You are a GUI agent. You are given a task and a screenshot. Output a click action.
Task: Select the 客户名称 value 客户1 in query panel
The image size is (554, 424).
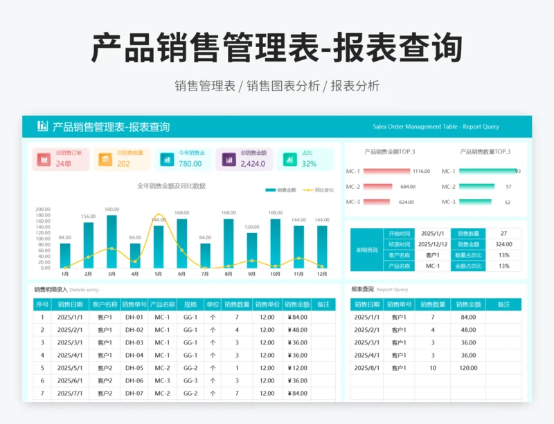click(432, 255)
